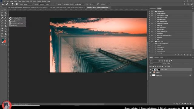Screen dimensions: 194x109
Task: Choose Content-Aware Move Tool from flyout
Action: (17, 24)
